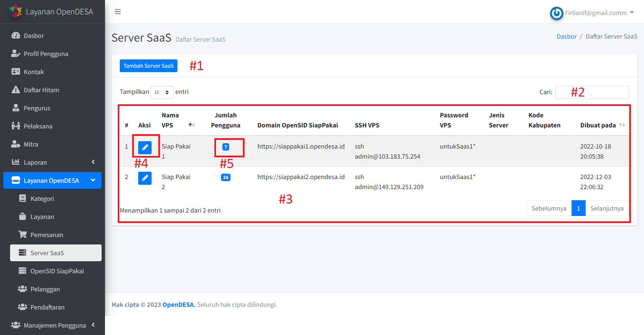This screenshot has height=335, width=644.
Task: Click the user count badge 7
Action: [x=226, y=147]
